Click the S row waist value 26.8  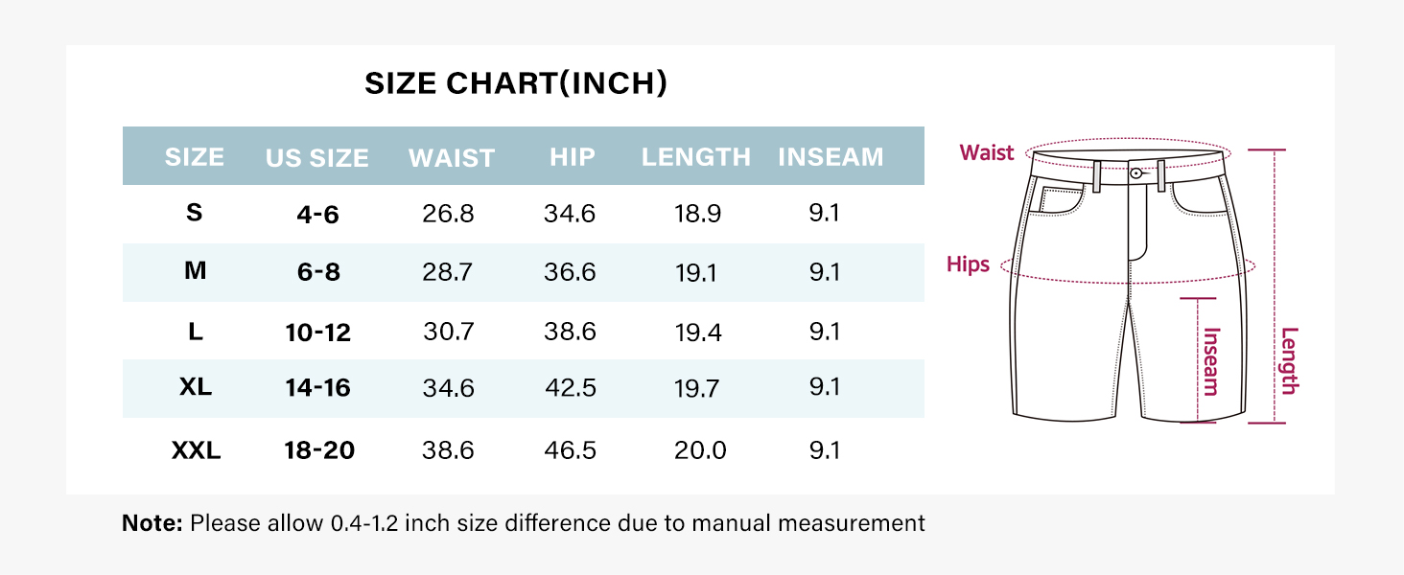point(448,214)
